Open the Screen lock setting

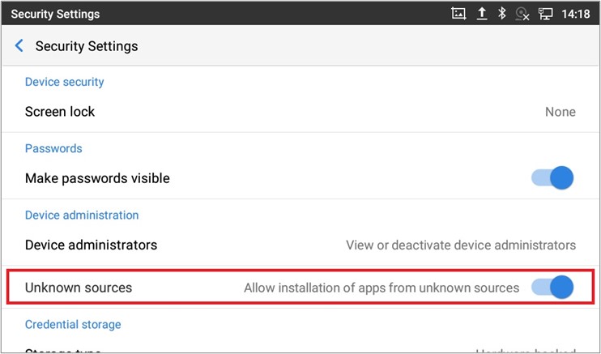[60, 112]
